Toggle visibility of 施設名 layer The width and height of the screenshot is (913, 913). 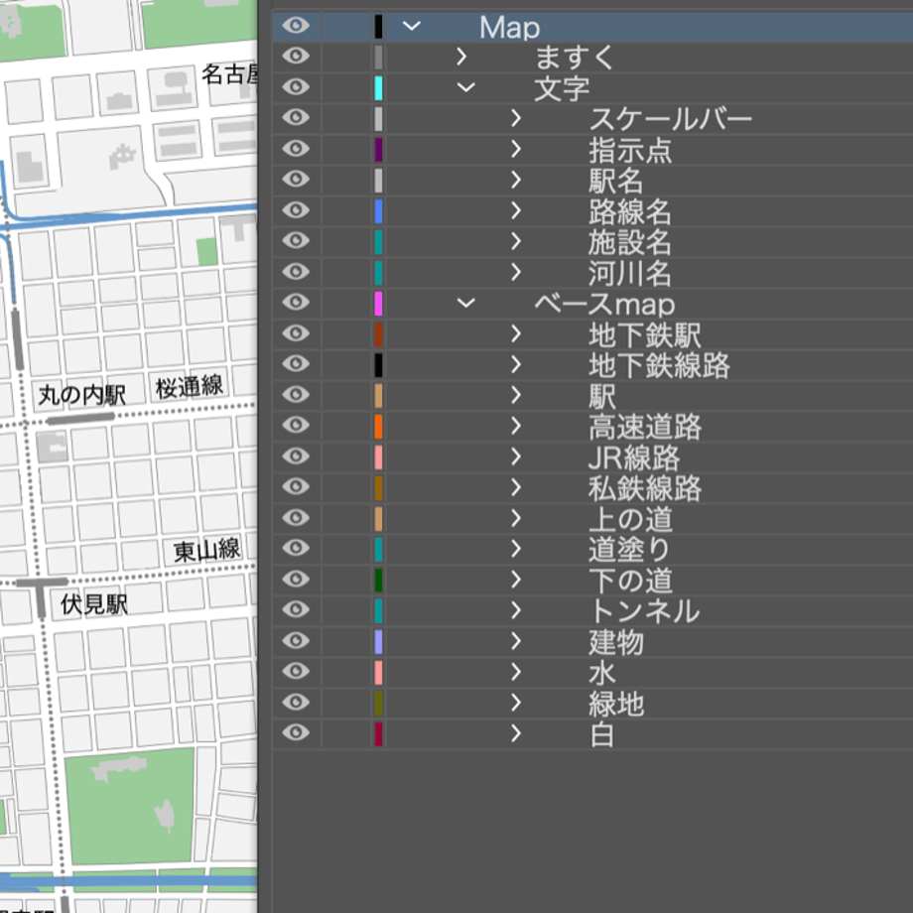[x=296, y=240]
